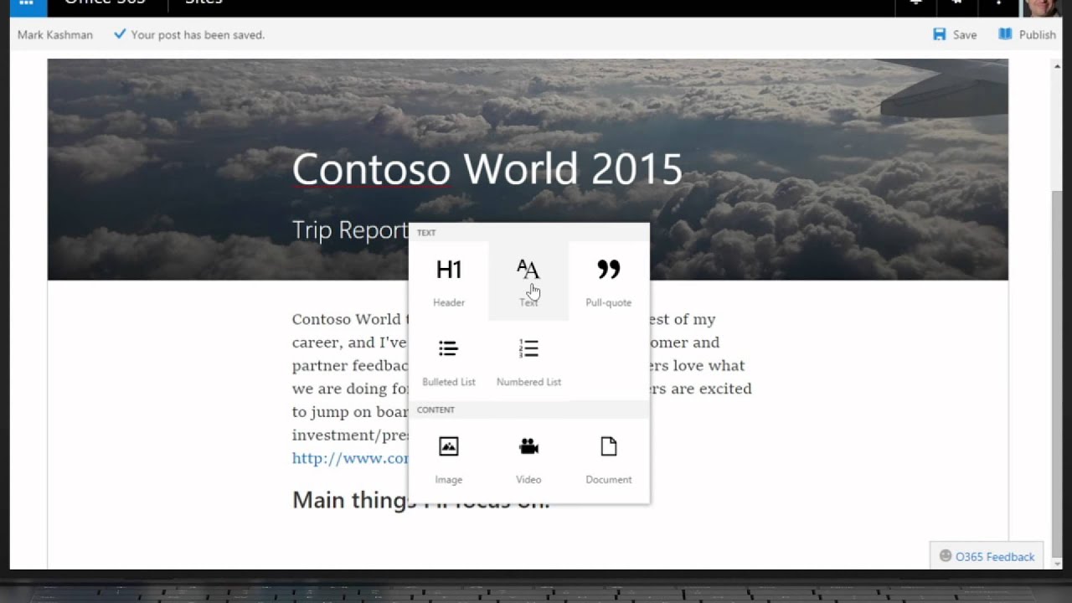This screenshot has width=1072, height=603.
Task: Open the http://www.con... hyperlink
Action: click(350, 458)
